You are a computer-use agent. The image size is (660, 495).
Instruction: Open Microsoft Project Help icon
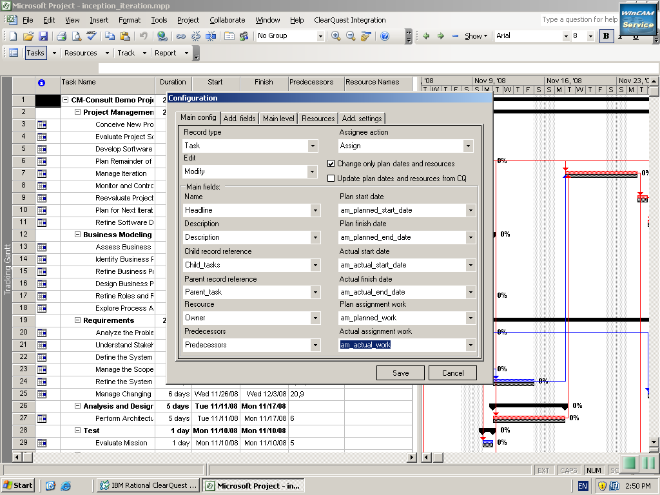coord(385,36)
